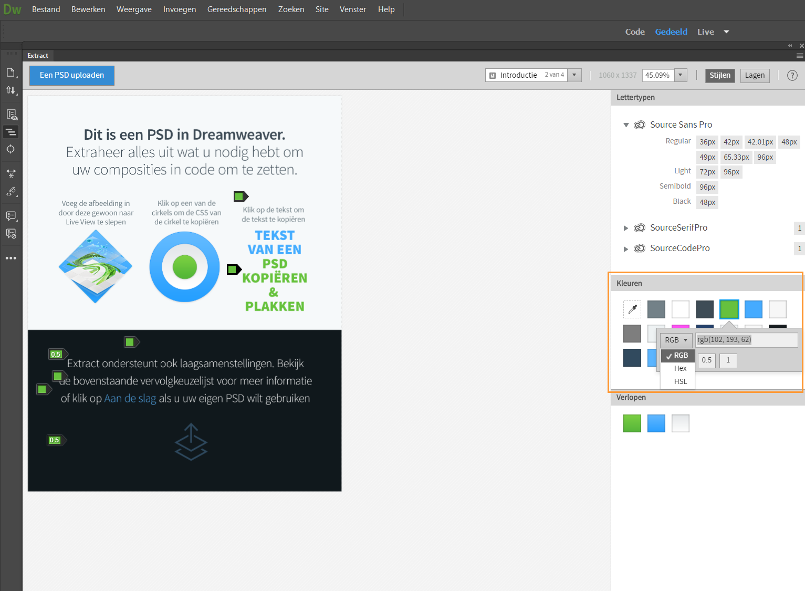Select the eyedropper in the Kleuren panel
Screen dimensions: 805x591
pos(632,309)
